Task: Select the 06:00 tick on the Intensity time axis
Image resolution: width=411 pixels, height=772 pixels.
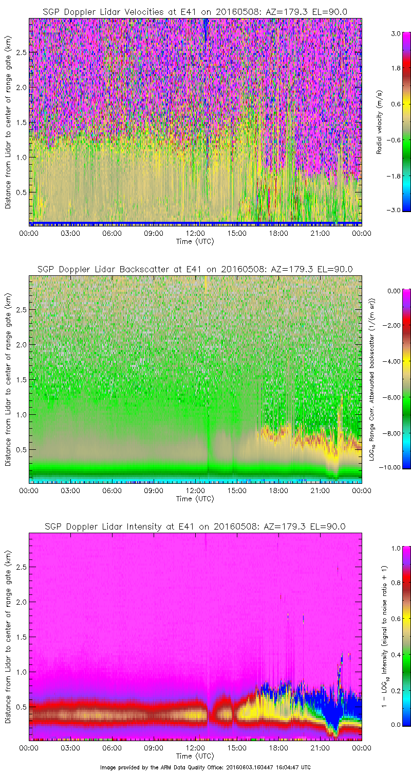Action: click(112, 748)
